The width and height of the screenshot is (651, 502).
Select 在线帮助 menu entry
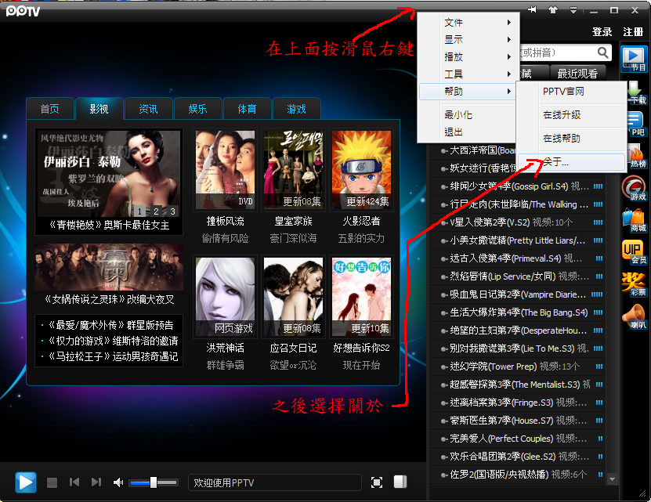[571, 139]
